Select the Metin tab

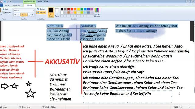coord(30,5)
